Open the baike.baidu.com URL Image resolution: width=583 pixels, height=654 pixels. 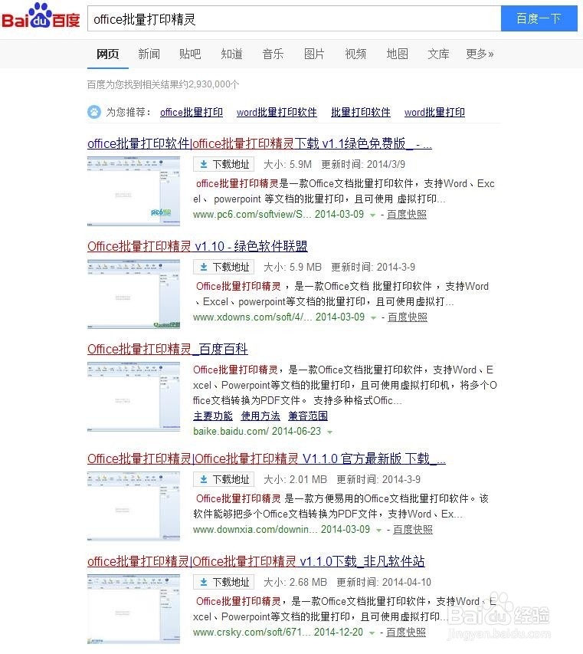[231, 432]
